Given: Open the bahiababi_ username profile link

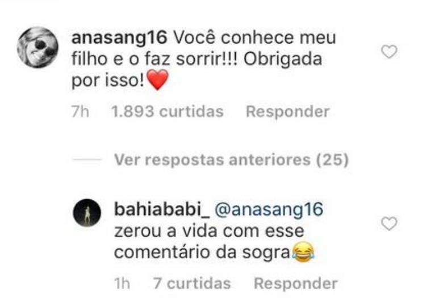Looking at the screenshot, I should (162, 209).
